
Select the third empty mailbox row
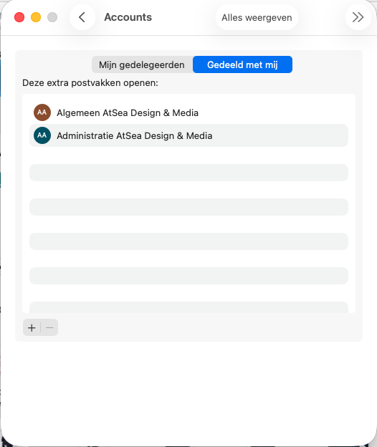(x=188, y=241)
